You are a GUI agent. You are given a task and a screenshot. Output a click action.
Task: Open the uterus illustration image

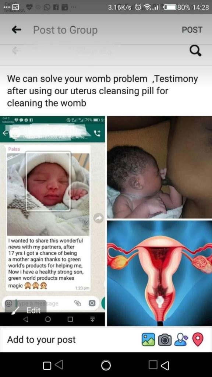click(x=159, y=273)
